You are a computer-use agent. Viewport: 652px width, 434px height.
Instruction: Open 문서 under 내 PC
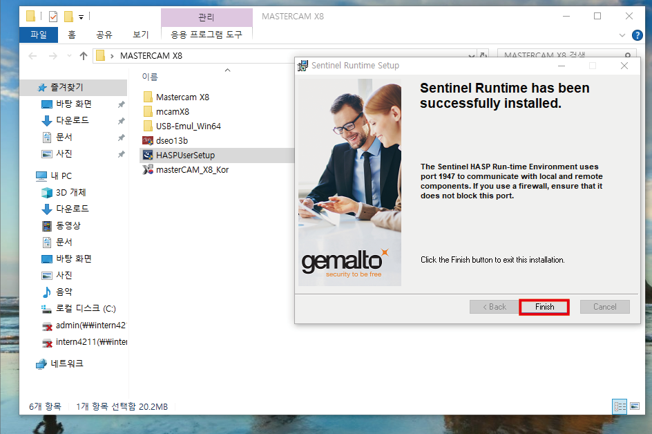64,242
